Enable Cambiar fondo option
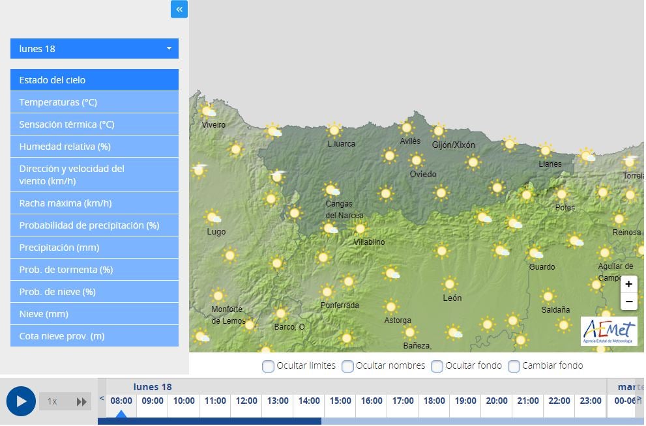 tap(514, 366)
